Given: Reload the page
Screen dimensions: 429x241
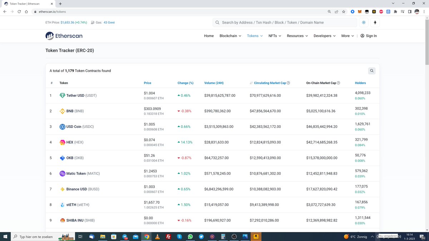Looking at the screenshot, I should click(x=19, y=11).
